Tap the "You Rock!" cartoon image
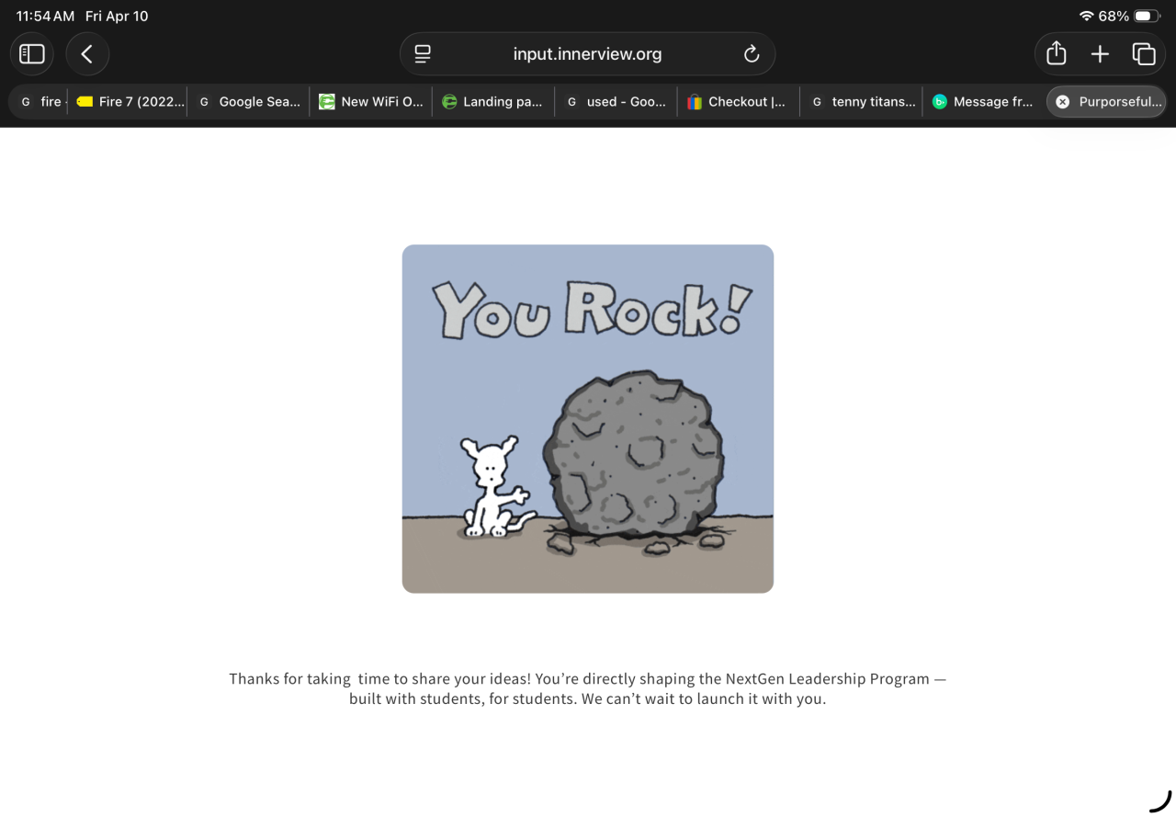 point(588,419)
